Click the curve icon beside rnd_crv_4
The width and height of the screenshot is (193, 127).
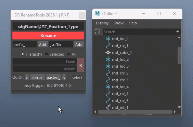(108, 94)
